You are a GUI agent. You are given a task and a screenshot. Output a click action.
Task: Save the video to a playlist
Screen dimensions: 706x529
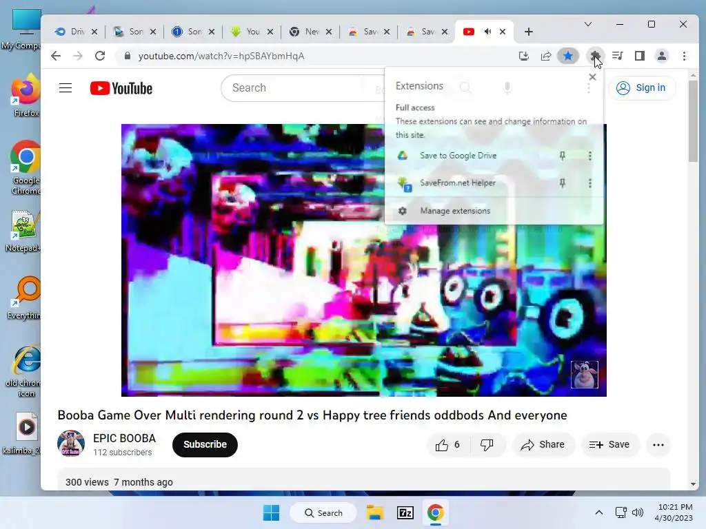(x=609, y=445)
